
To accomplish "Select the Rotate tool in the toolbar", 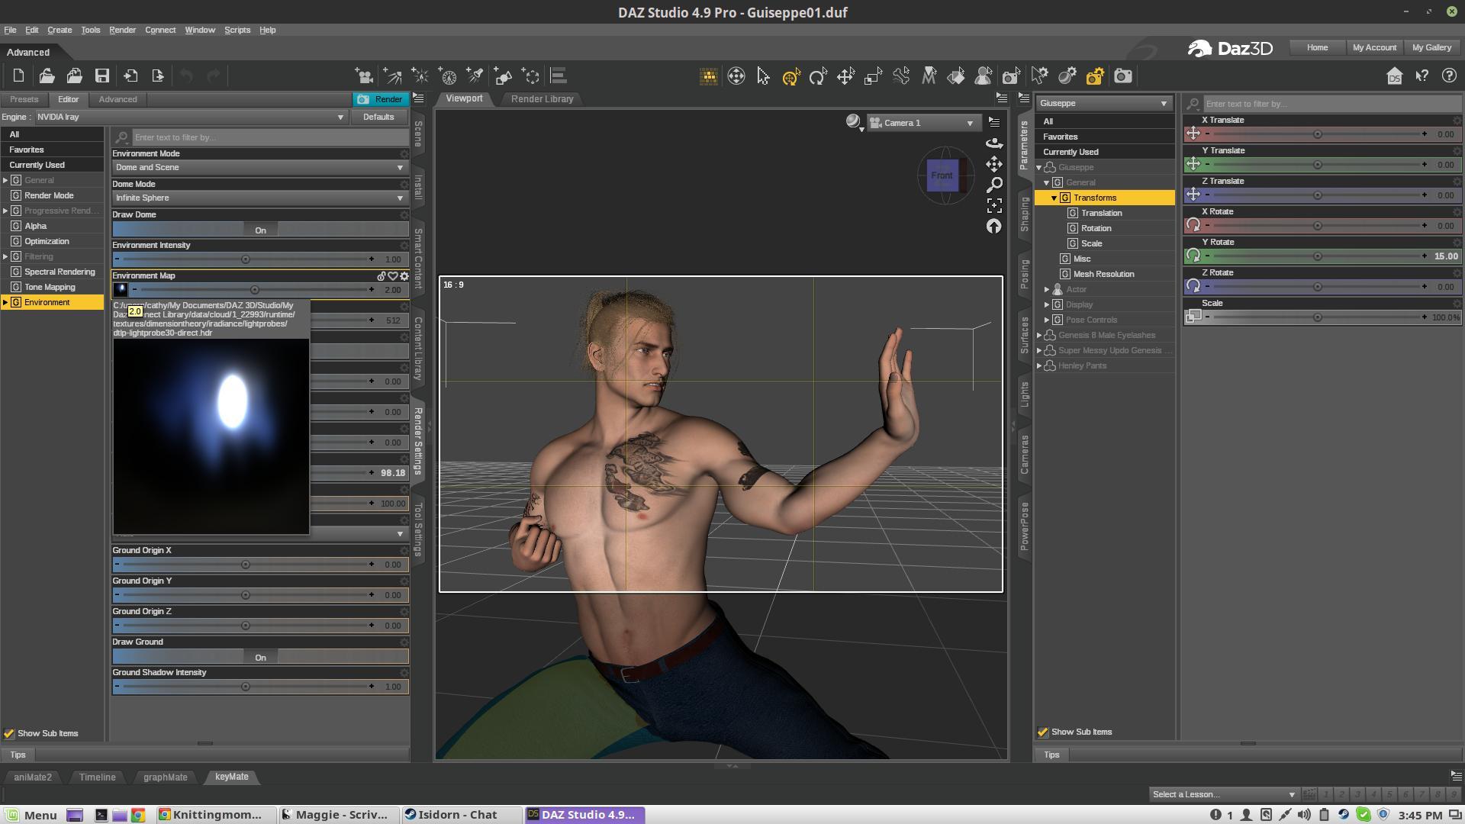I will (818, 76).
